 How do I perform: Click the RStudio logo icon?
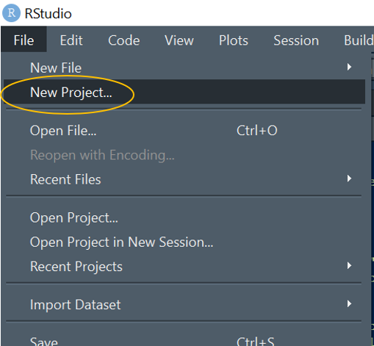pos(11,13)
